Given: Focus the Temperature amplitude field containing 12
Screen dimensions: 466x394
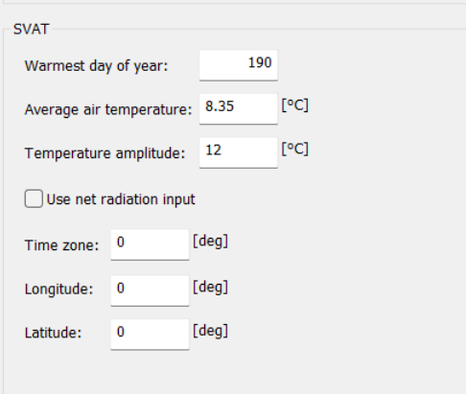Looking at the screenshot, I should coord(239,152).
